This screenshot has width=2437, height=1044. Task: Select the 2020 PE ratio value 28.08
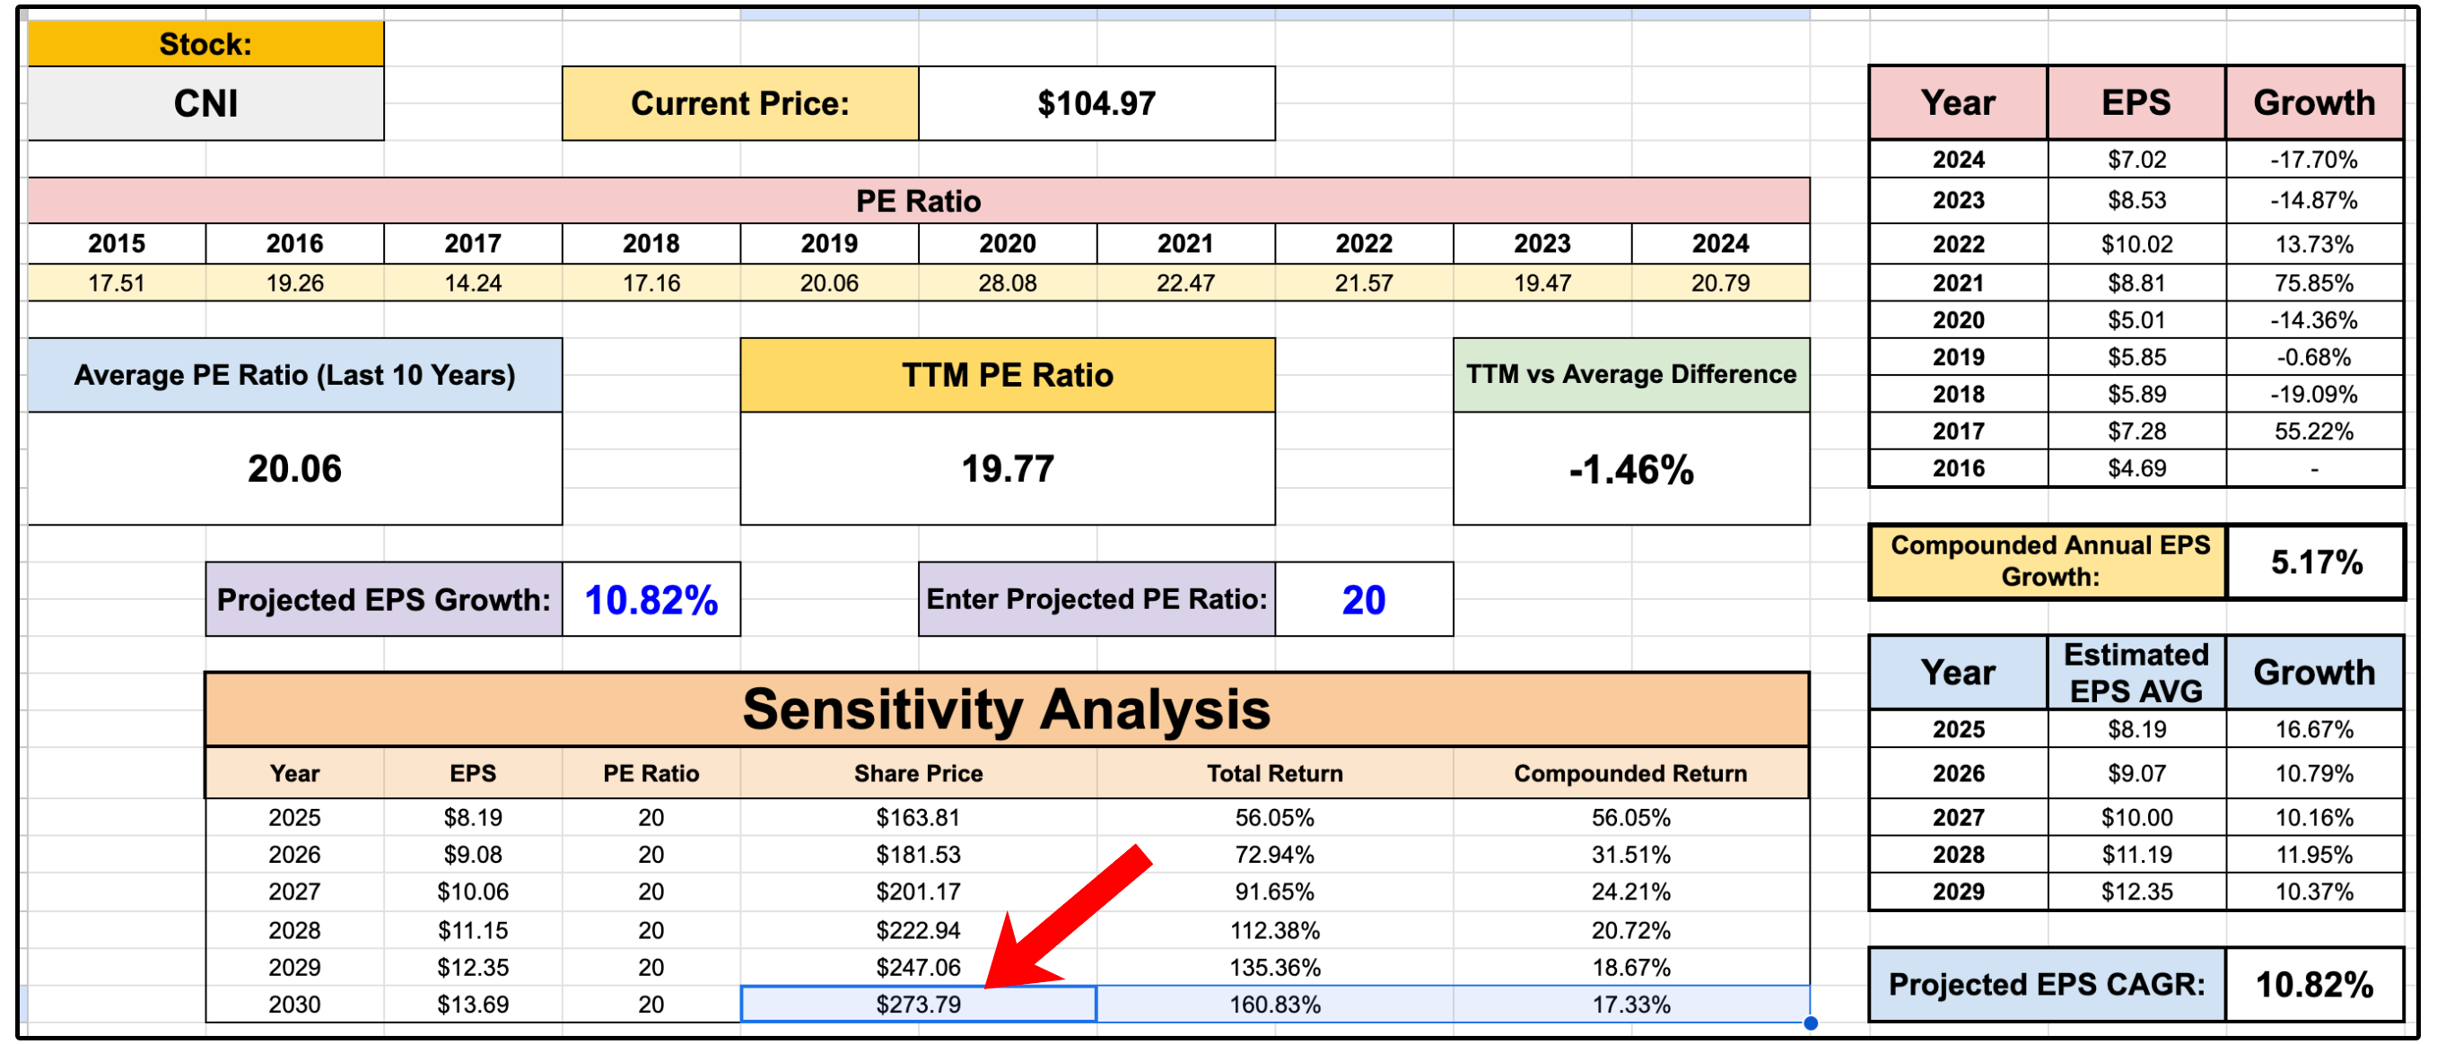pyautogui.click(x=1007, y=283)
